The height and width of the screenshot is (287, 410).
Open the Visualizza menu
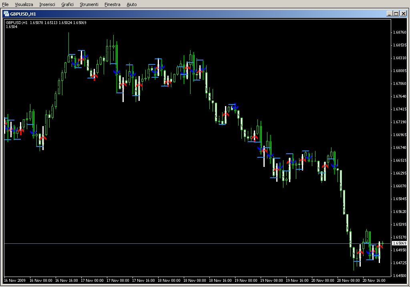click(24, 4)
